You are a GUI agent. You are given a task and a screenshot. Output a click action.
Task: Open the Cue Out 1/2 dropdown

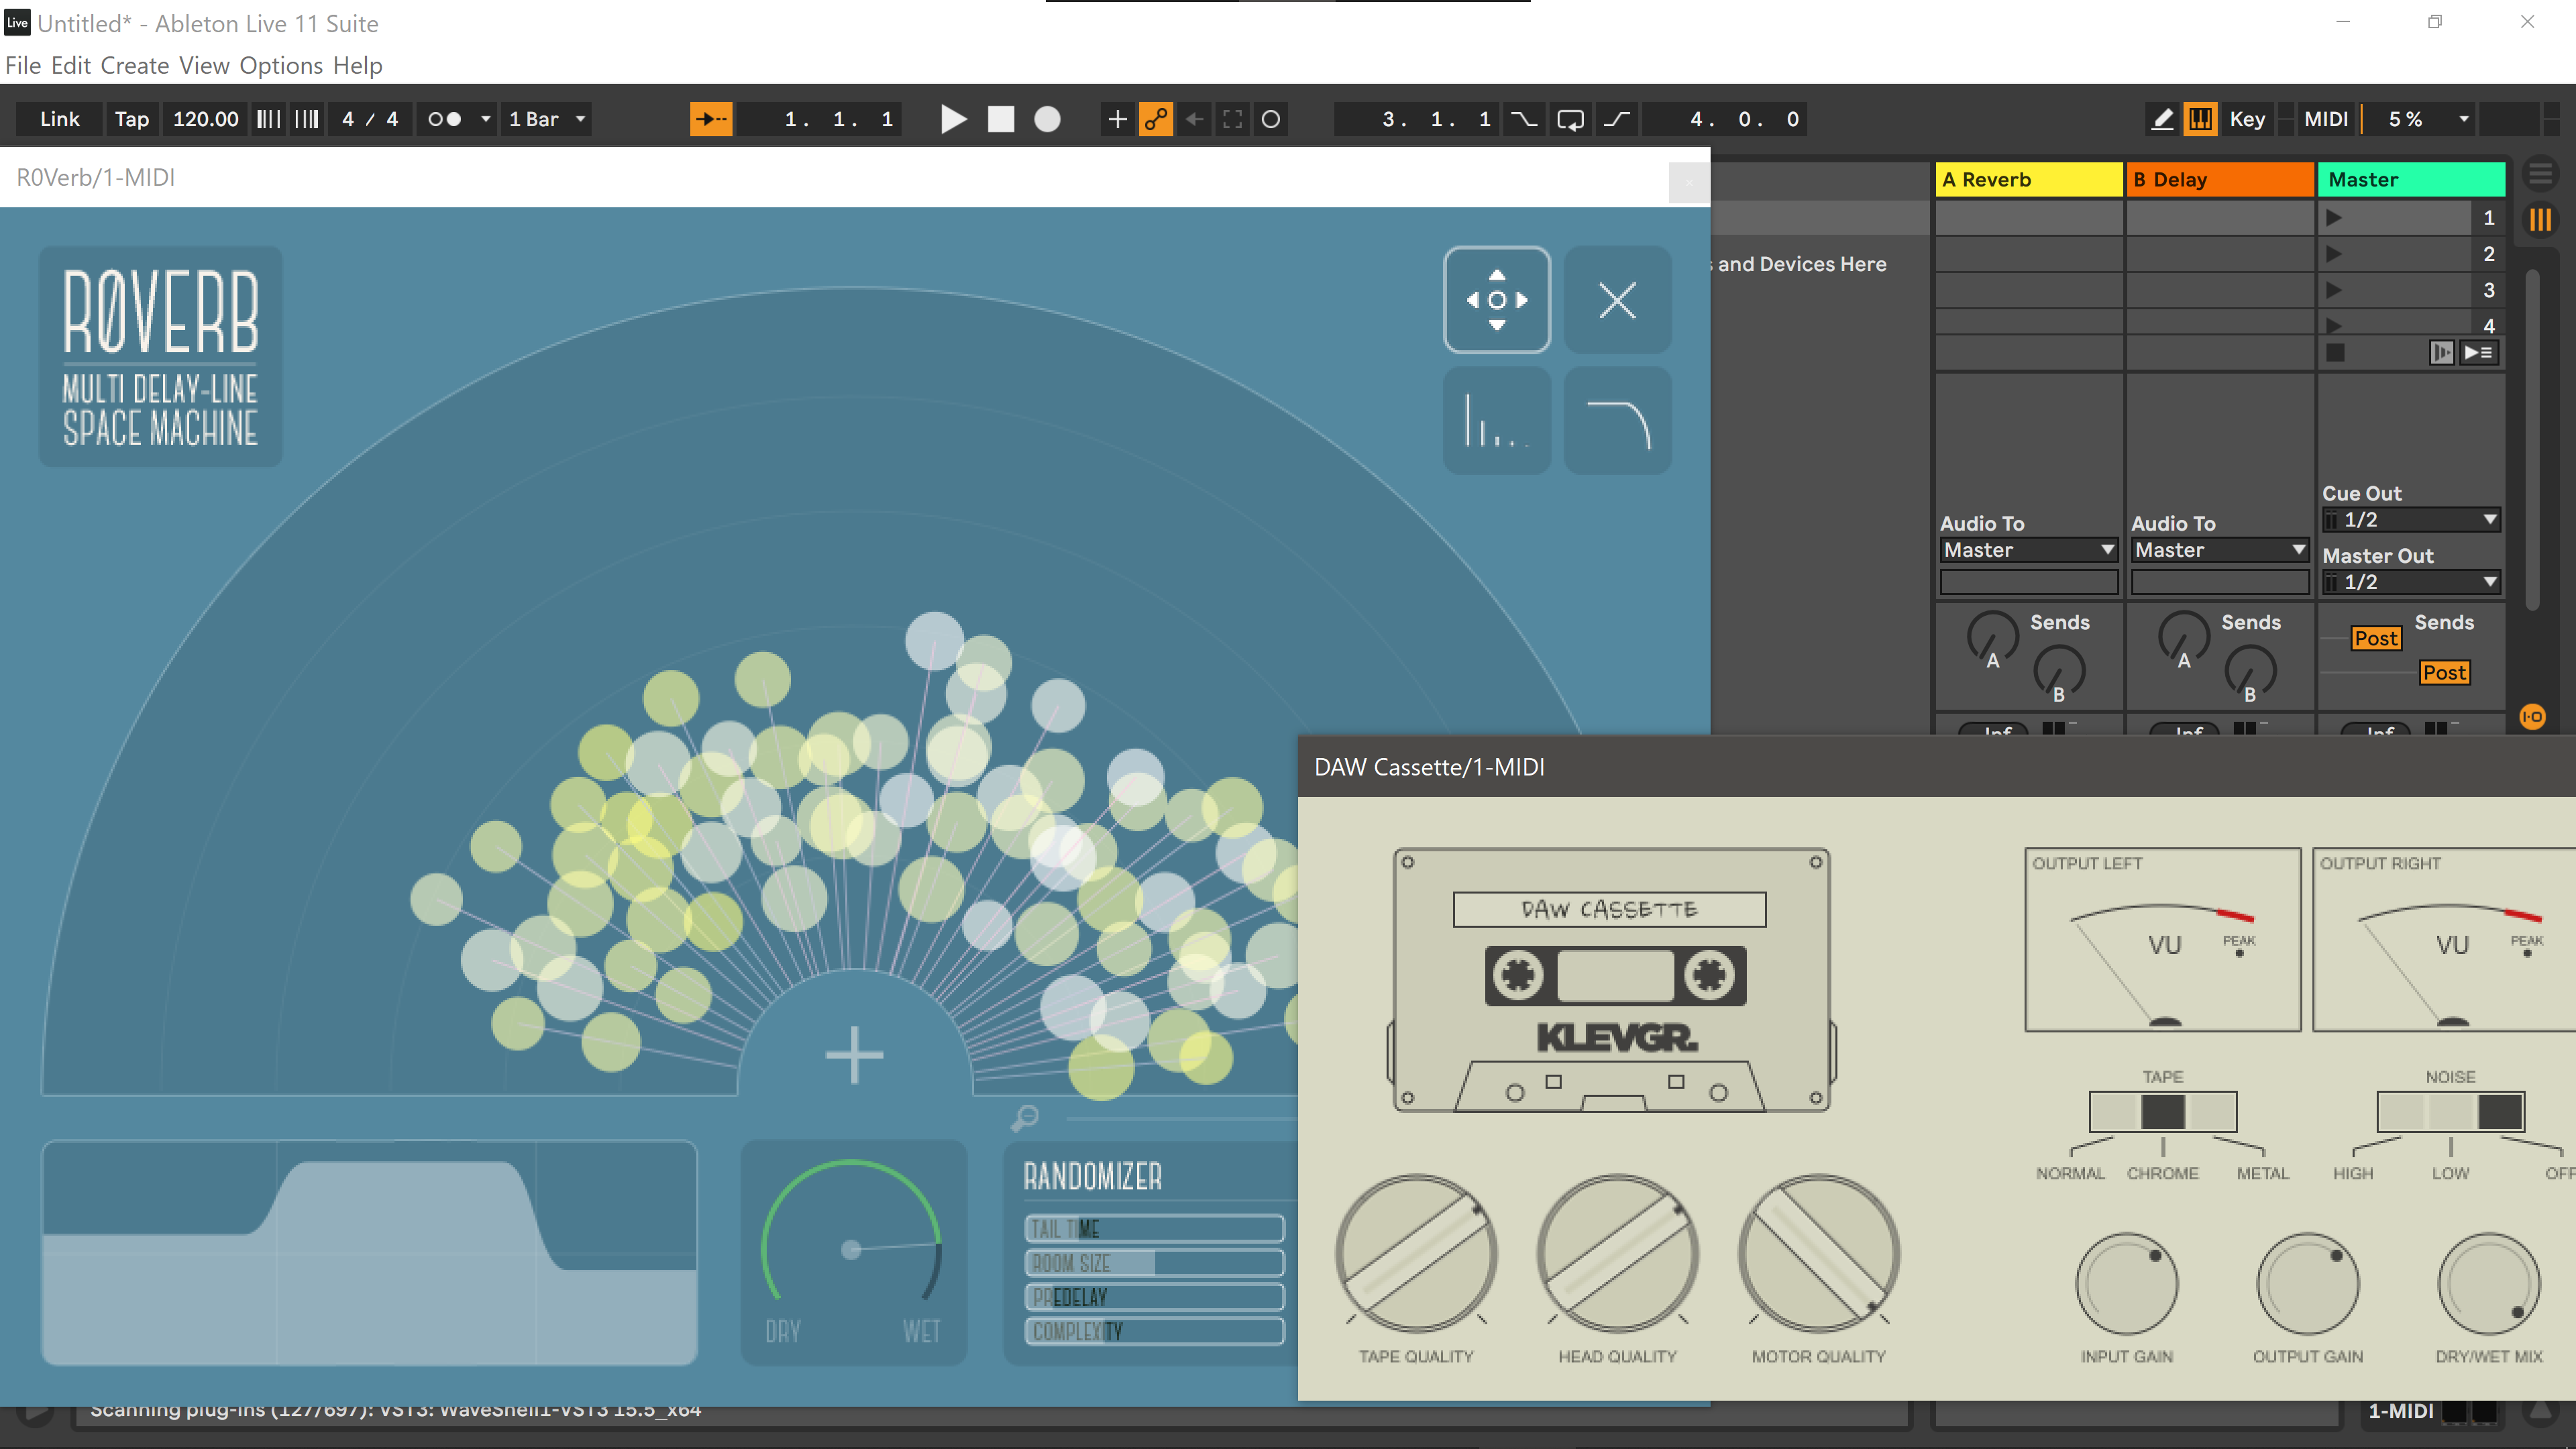click(x=2411, y=520)
